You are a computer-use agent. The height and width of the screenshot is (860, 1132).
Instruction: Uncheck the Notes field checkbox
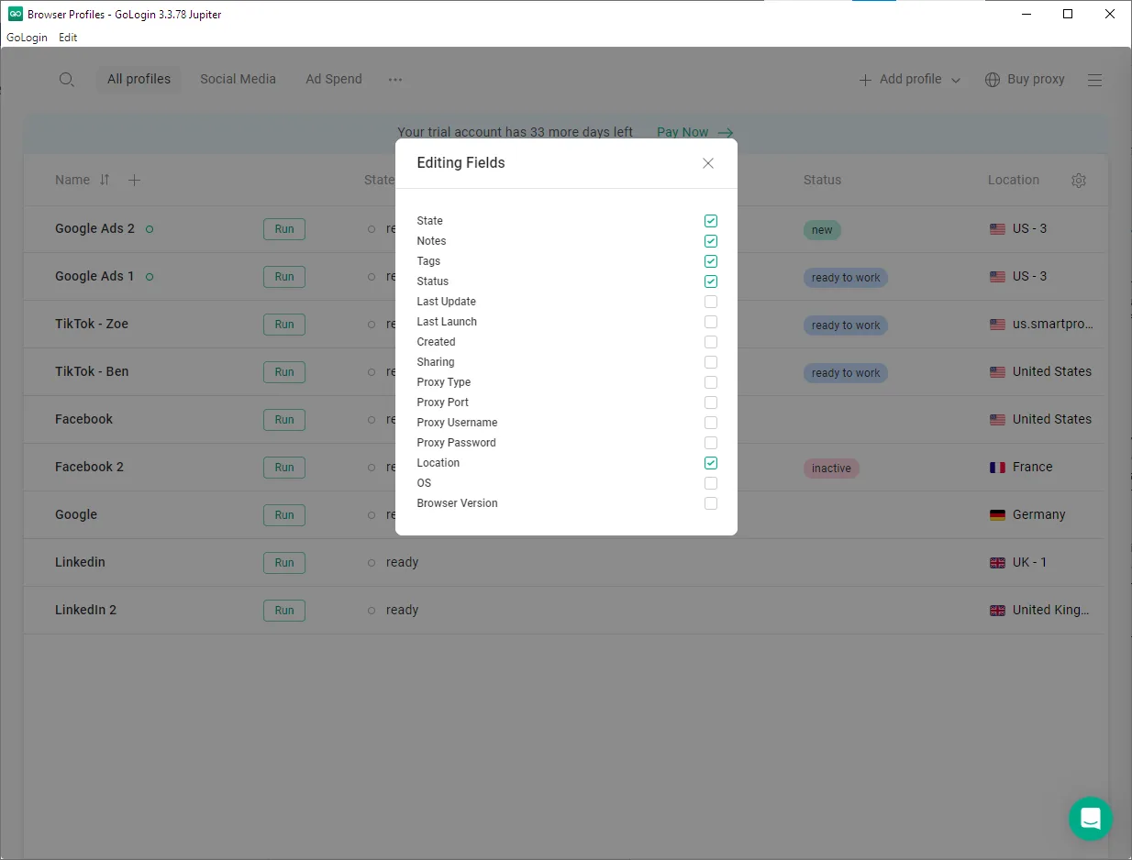tap(711, 241)
